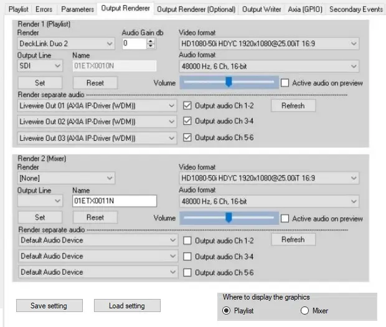This screenshot has width=386, height=327.
Task: Select Playlist for graphics display
Action: tap(227, 310)
